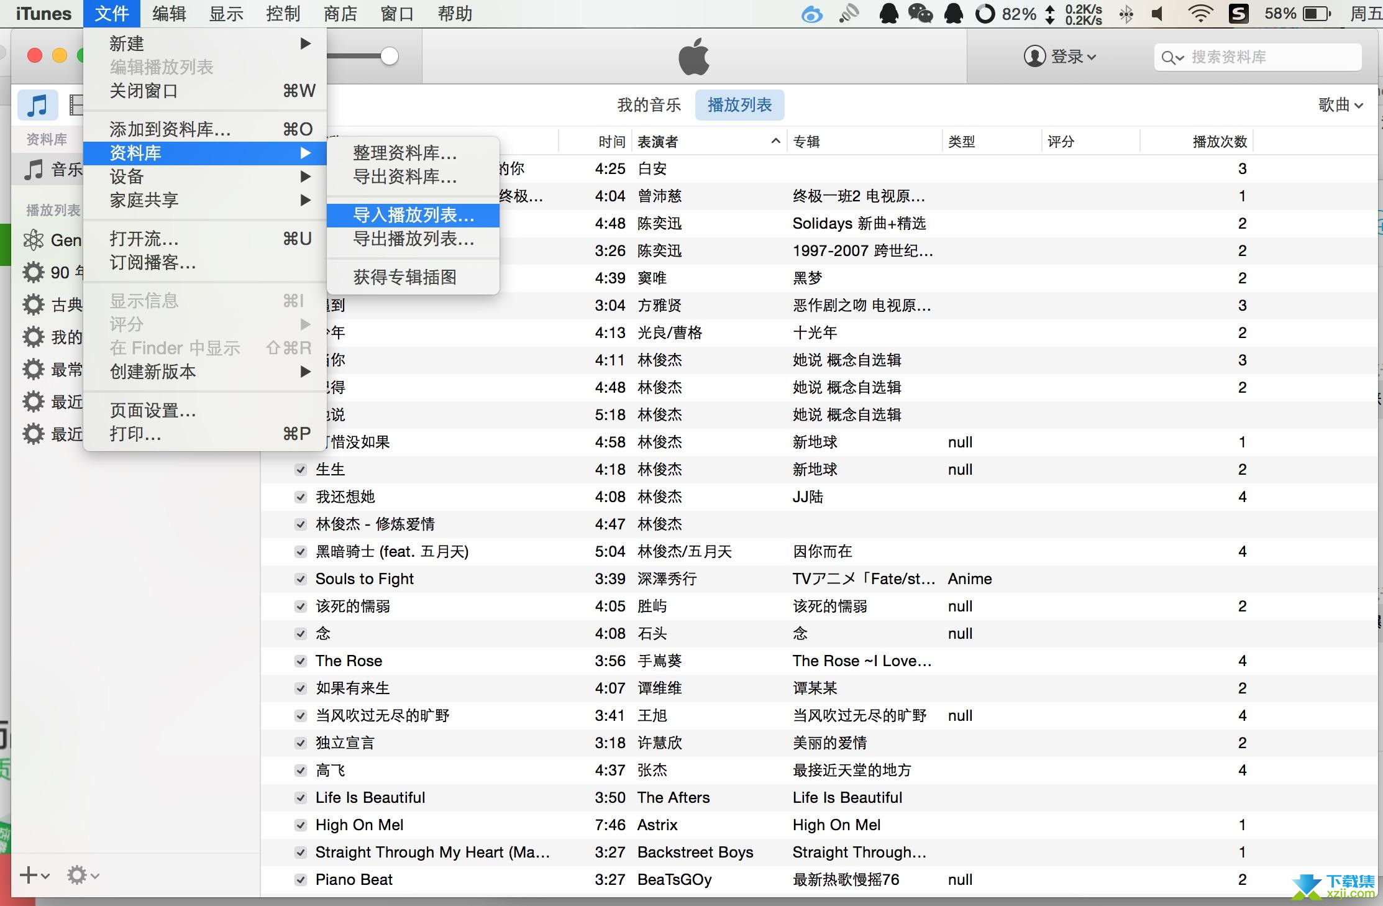Uncheck Piano Beat song
This screenshot has width=1383, height=906.
pos(301,880)
